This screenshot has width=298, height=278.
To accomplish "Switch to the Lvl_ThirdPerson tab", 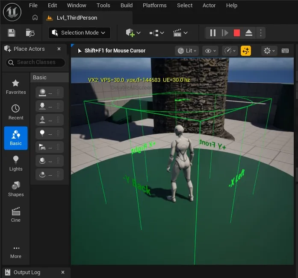I will point(87,18).
